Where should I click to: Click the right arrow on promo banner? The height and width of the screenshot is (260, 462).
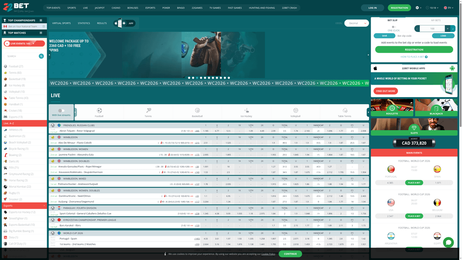pyautogui.click(x=368, y=55)
